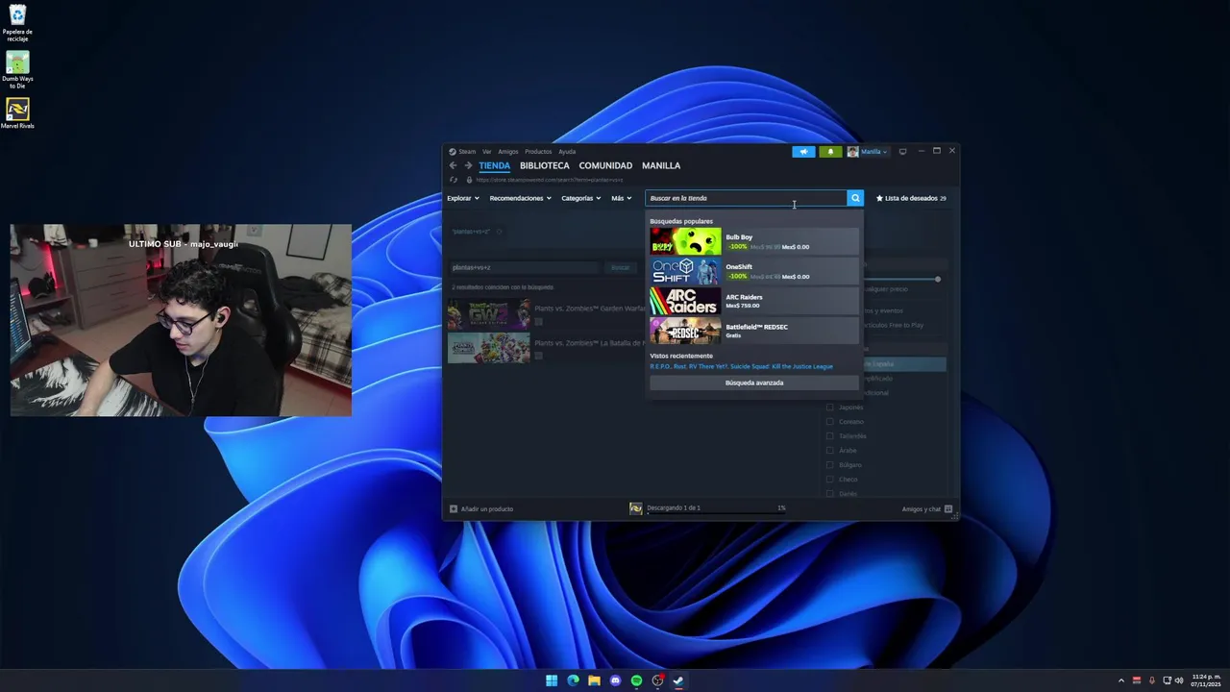Viewport: 1230px width, 692px height.
Task: Click the microphone icon in system tray
Action: [x=1152, y=680]
